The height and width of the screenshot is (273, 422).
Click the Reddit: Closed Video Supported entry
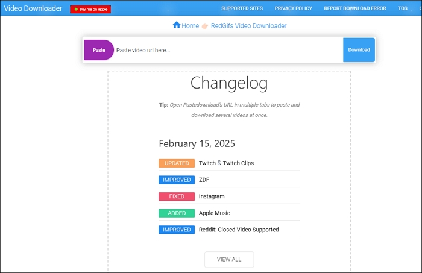coord(239,230)
